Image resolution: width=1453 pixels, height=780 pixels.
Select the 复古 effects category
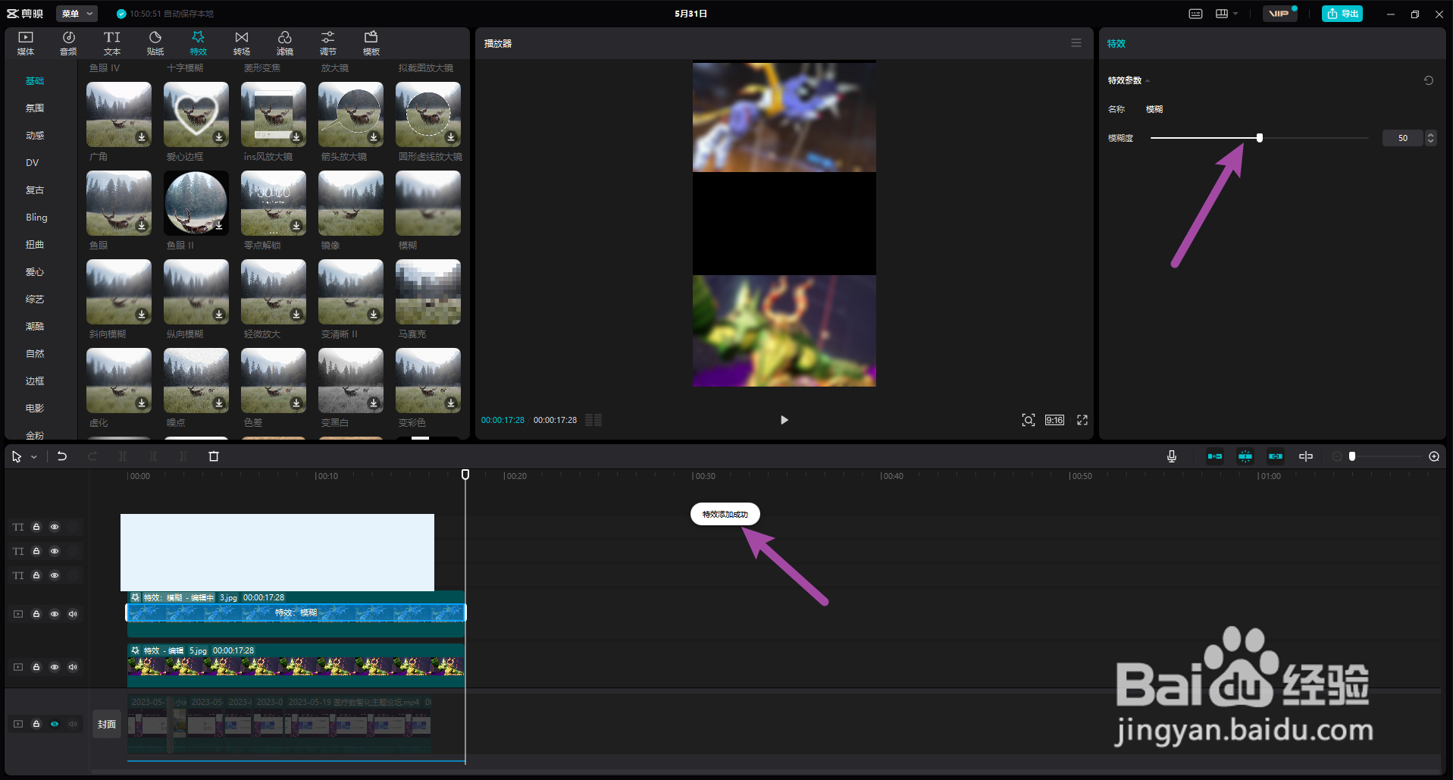click(x=35, y=190)
